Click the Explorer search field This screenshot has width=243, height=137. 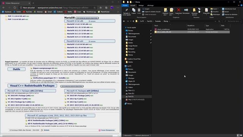click(x=232, y=21)
